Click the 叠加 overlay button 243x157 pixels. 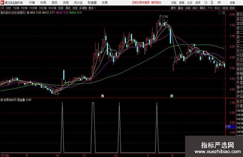coord(181,8)
